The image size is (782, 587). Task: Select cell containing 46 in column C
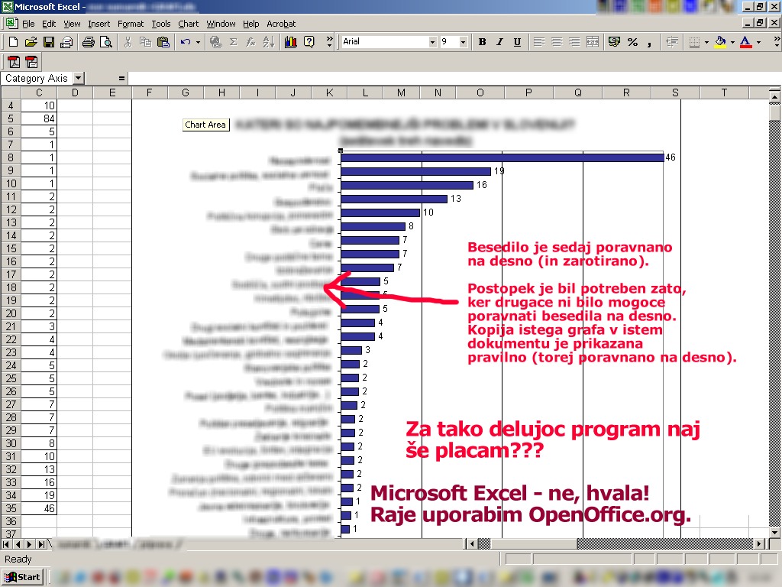click(39, 508)
